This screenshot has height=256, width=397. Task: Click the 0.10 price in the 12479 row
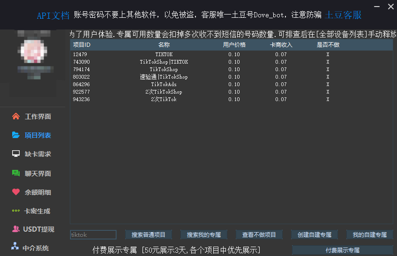234,54
